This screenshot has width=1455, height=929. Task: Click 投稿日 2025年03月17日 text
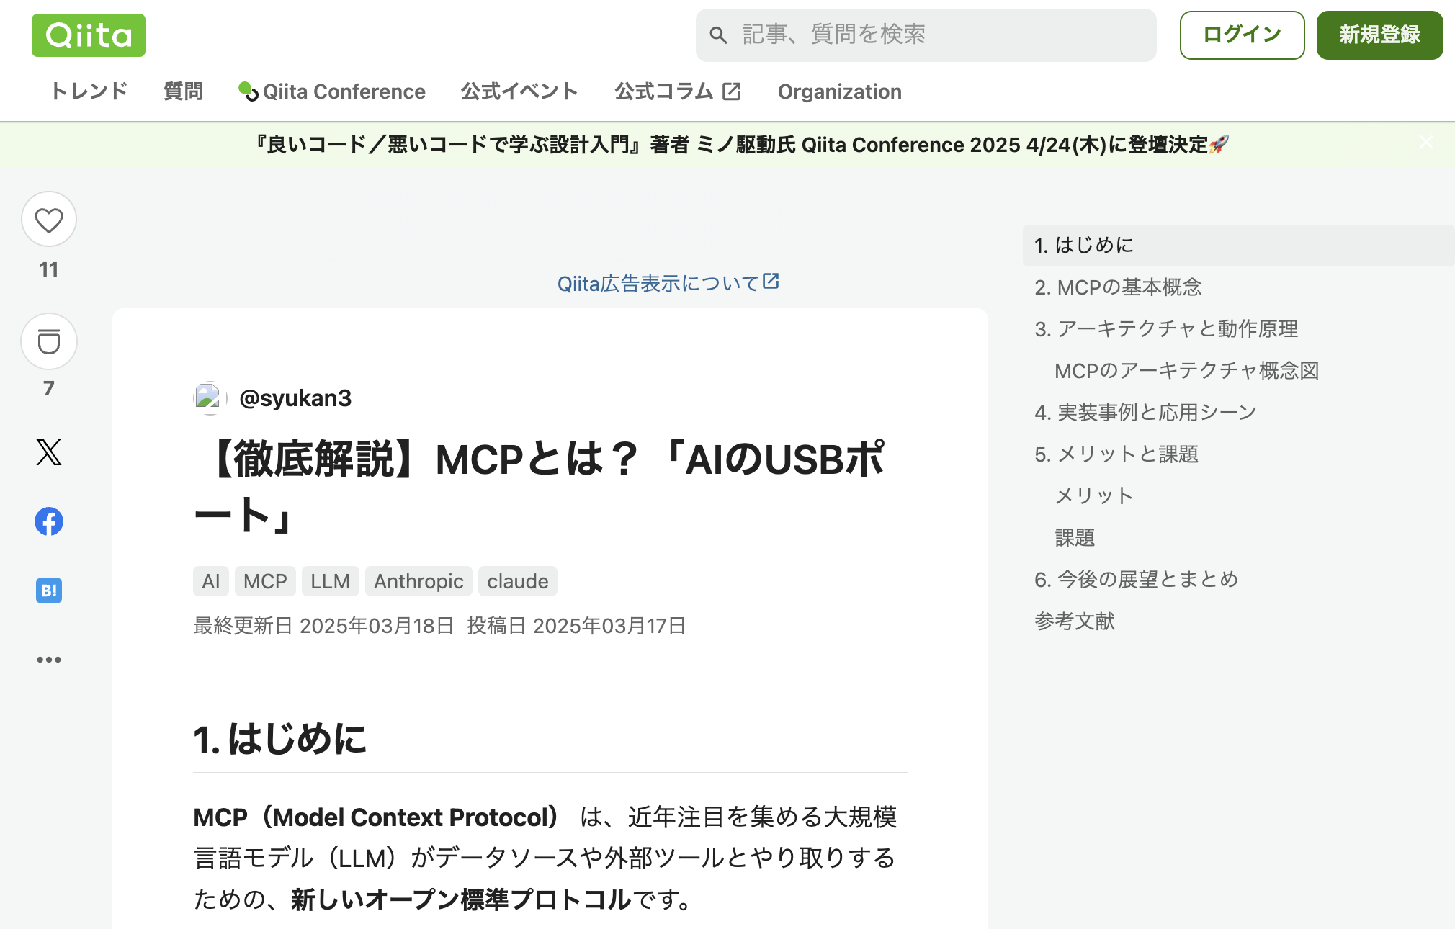tap(576, 626)
